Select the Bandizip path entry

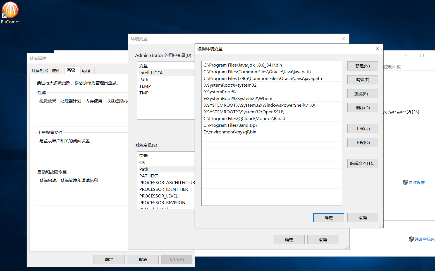click(x=230, y=125)
